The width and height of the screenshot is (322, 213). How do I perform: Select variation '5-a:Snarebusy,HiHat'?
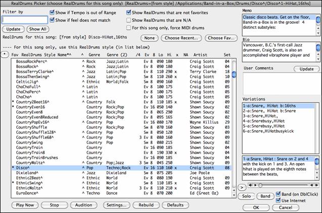coord(279,126)
